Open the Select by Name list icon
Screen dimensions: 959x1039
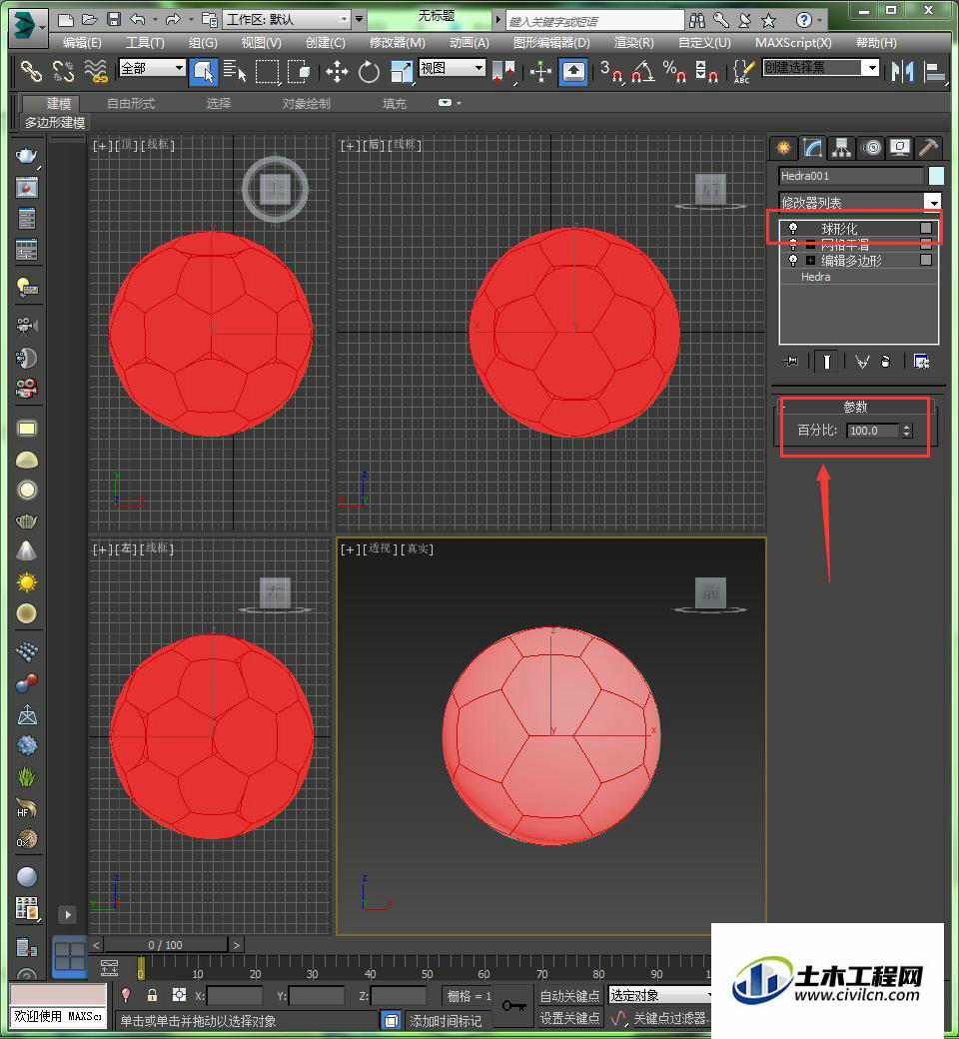tap(235, 71)
